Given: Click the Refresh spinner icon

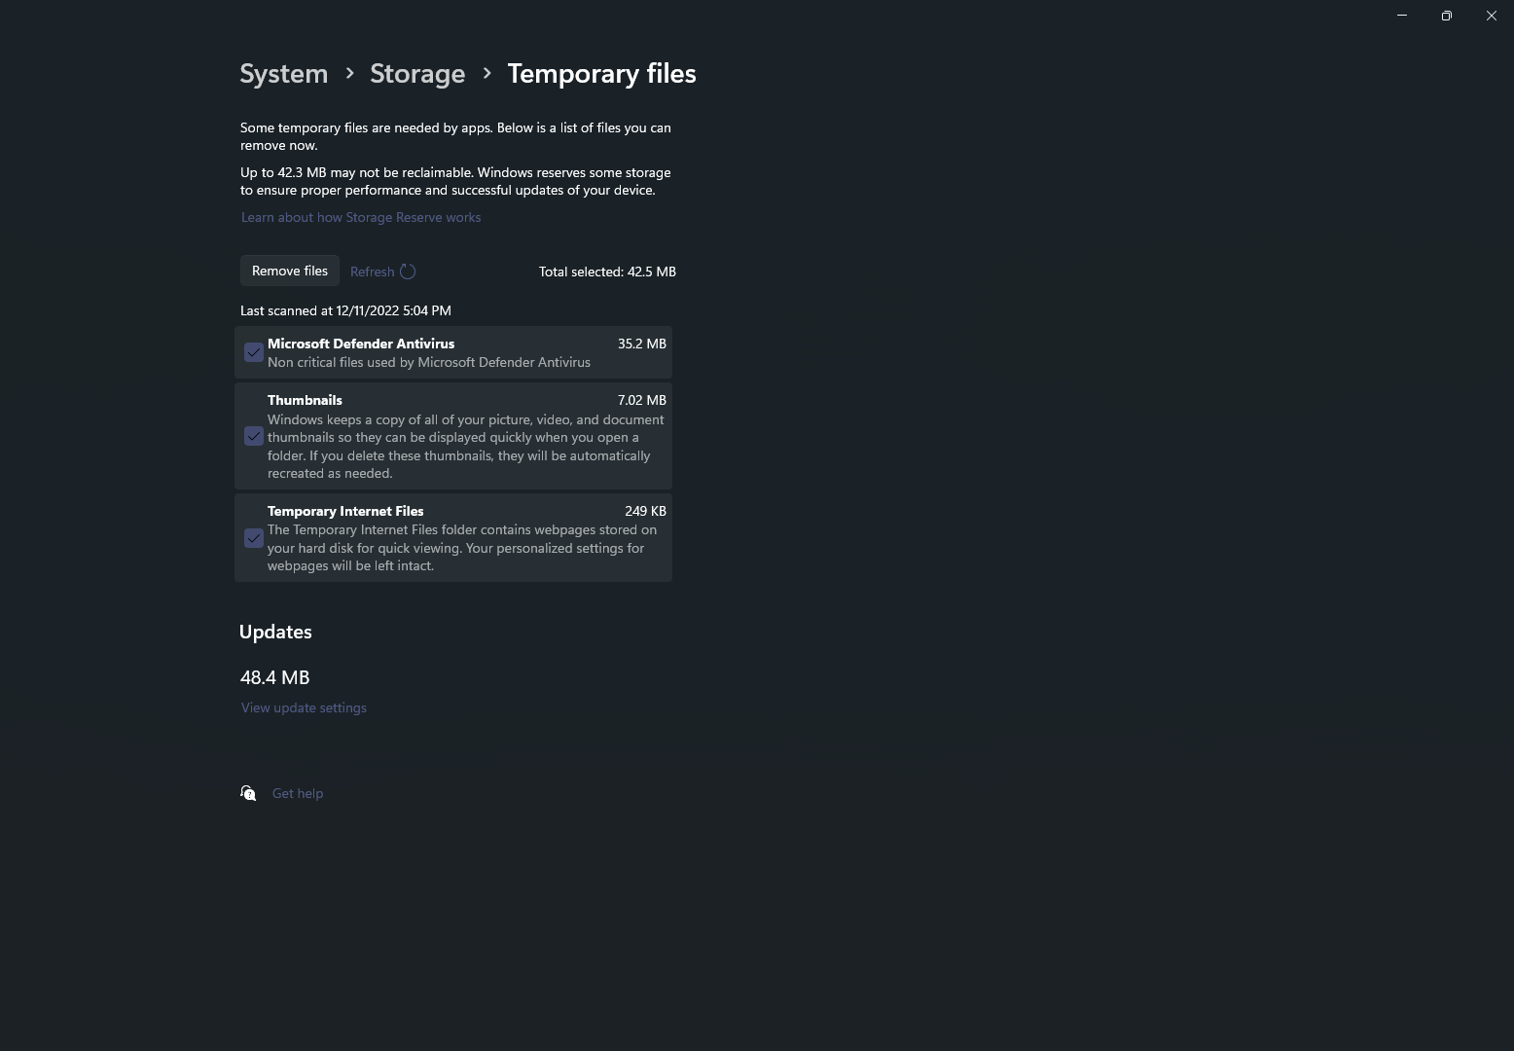Looking at the screenshot, I should pos(408,272).
